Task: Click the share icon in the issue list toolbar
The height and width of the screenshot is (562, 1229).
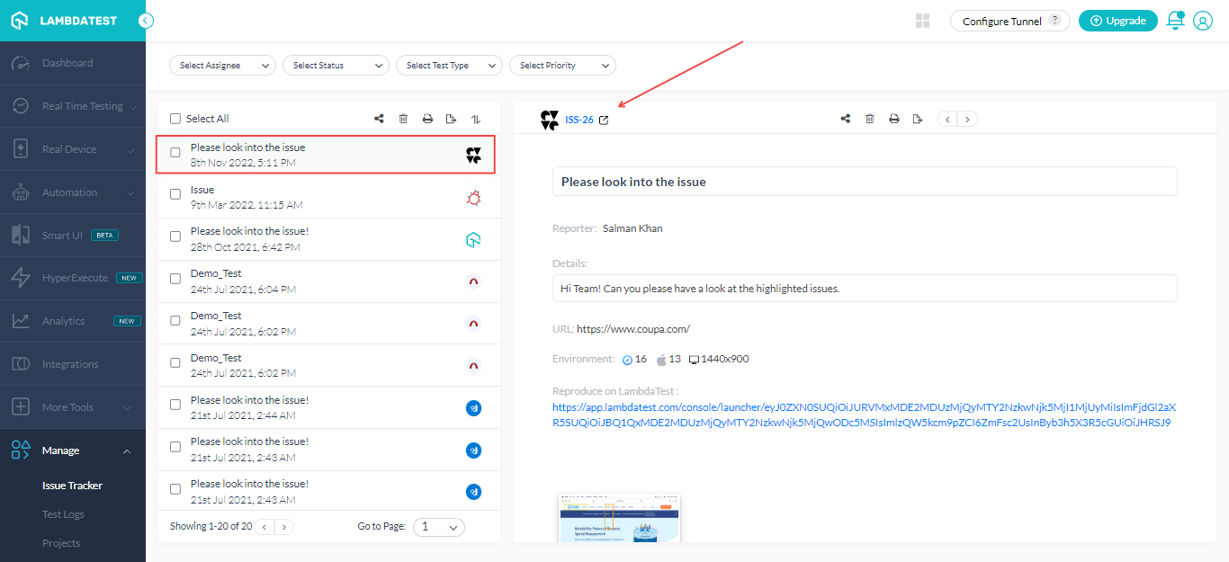Action: [379, 119]
